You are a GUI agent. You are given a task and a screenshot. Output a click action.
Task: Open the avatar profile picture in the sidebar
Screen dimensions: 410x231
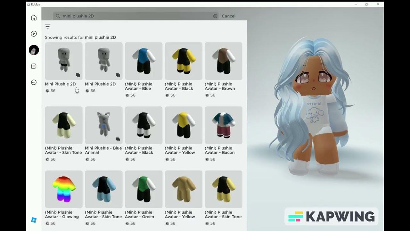34,50
